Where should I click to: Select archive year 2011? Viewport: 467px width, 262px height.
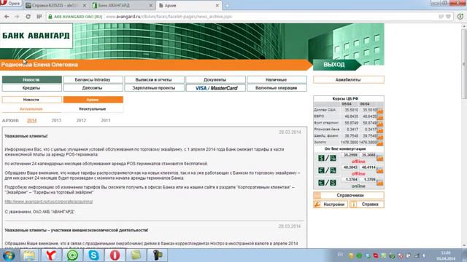(105, 121)
